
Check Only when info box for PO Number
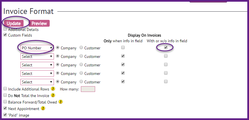pos(123,47)
